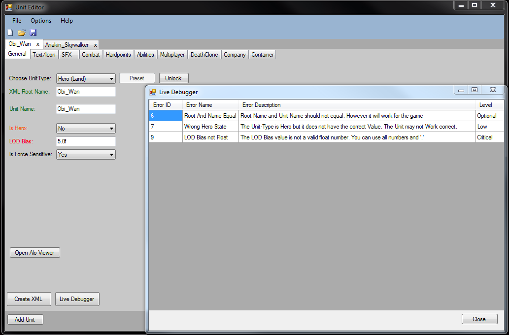Open the File menu
Image resolution: width=509 pixels, height=335 pixels.
[17, 21]
